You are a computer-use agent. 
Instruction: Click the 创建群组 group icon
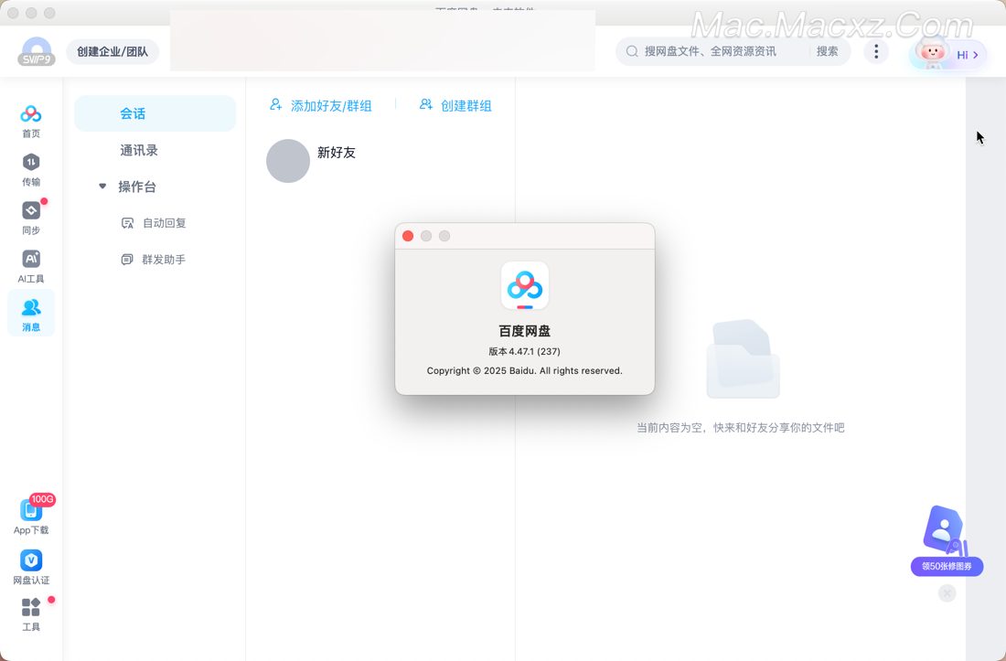click(426, 104)
